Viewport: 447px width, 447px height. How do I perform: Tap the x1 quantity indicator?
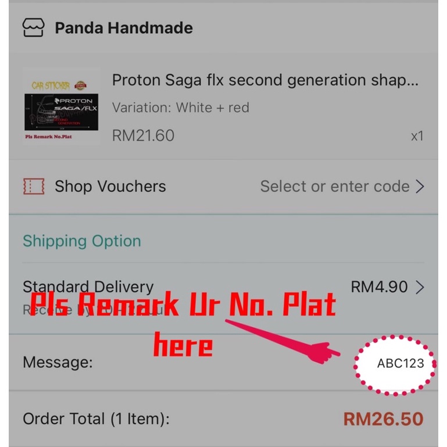click(x=417, y=136)
